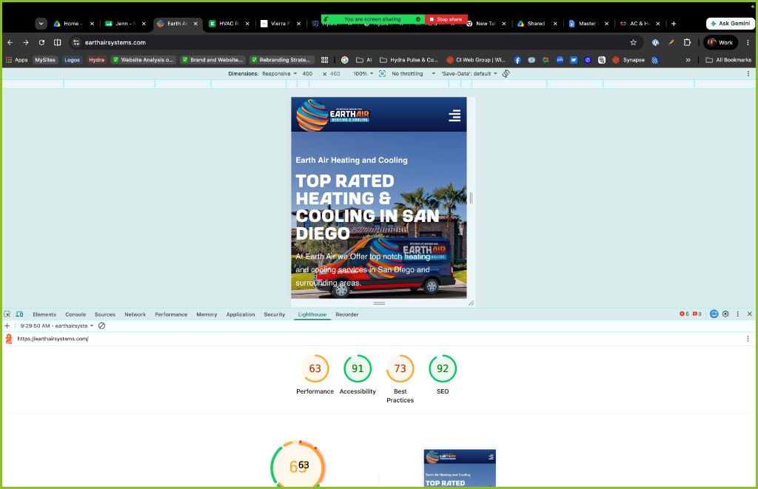
Task: Switch to the Vierra tab
Action: [279, 23]
